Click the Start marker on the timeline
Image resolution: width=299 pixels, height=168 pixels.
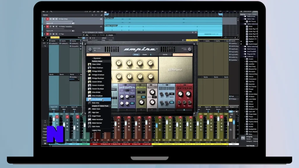(x=106, y=15)
